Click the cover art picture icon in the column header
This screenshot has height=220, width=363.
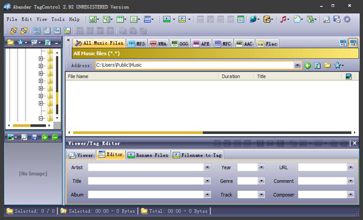[x=348, y=76]
